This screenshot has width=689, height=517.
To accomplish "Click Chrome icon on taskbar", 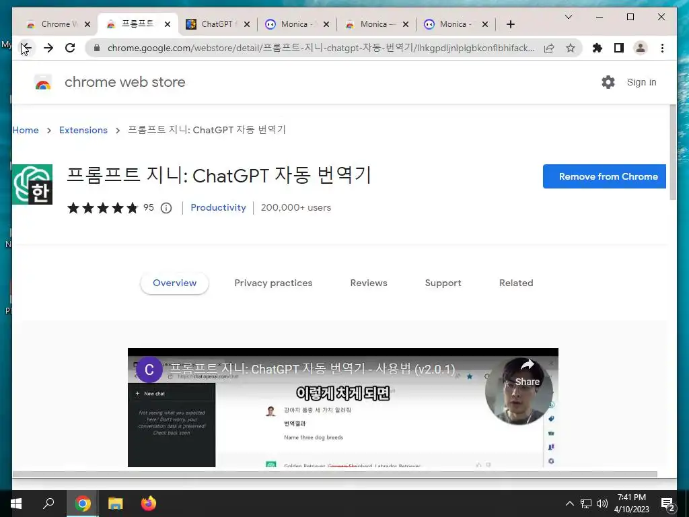I will coord(83,504).
